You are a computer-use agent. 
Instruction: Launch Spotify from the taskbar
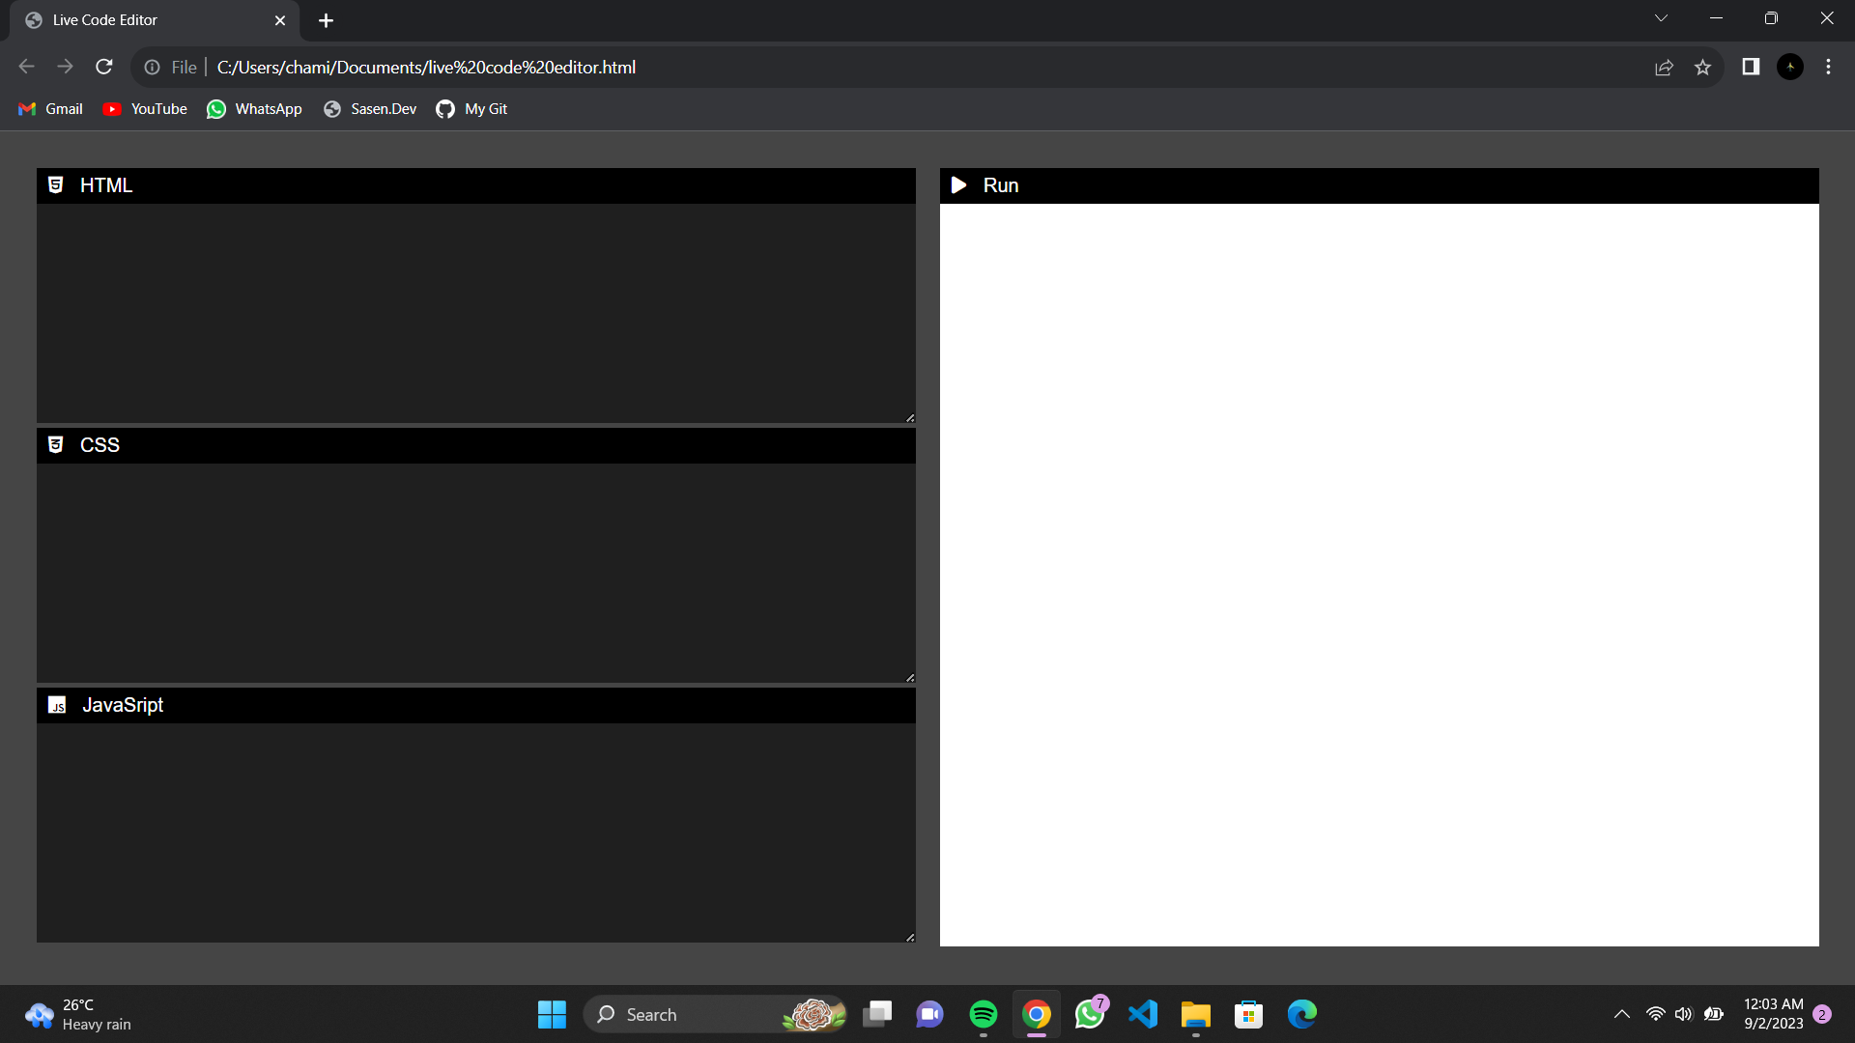(x=984, y=1014)
